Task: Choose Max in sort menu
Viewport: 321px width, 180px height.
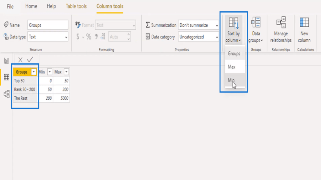Action: [x=235, y=67]
